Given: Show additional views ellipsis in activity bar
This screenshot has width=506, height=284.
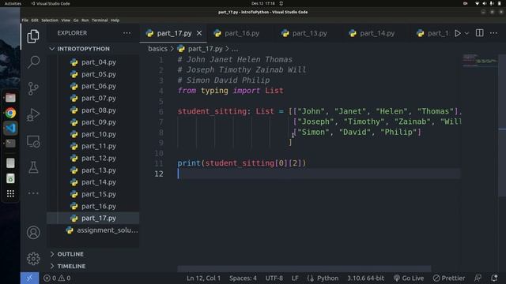Looking at the screenshot, I should (x=33, y=193).
